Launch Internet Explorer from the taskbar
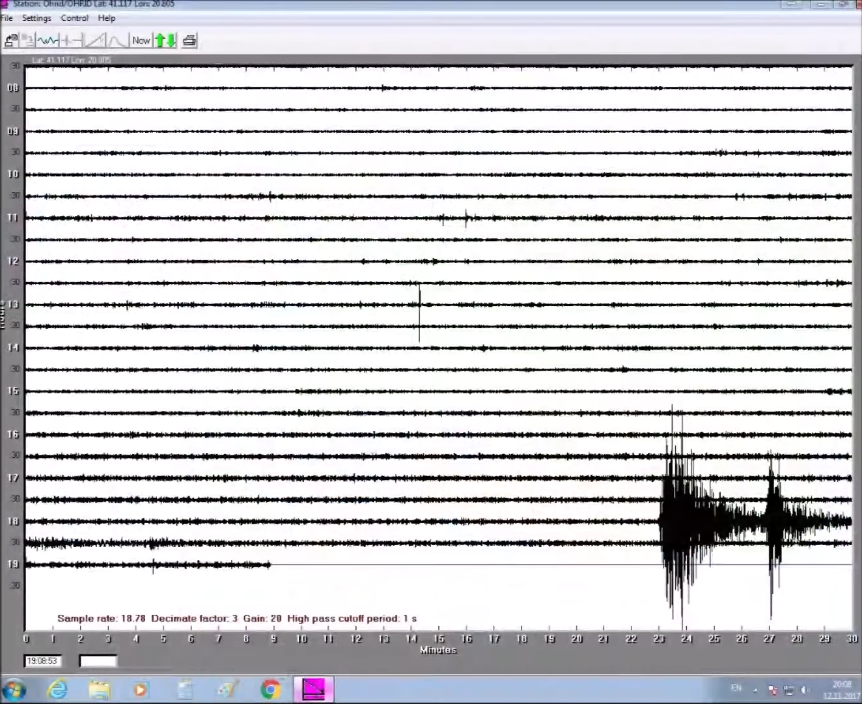The width and height of the screenshot is (862, 704). [x=57, y=689]
